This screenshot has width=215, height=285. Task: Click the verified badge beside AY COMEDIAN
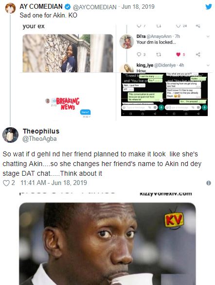point(68,7)
